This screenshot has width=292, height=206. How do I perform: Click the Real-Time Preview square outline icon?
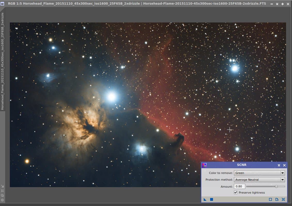click(x=270, y=200)
